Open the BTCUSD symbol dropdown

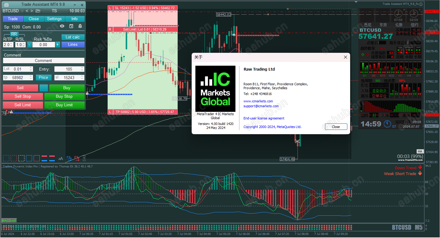coord(13,11)
